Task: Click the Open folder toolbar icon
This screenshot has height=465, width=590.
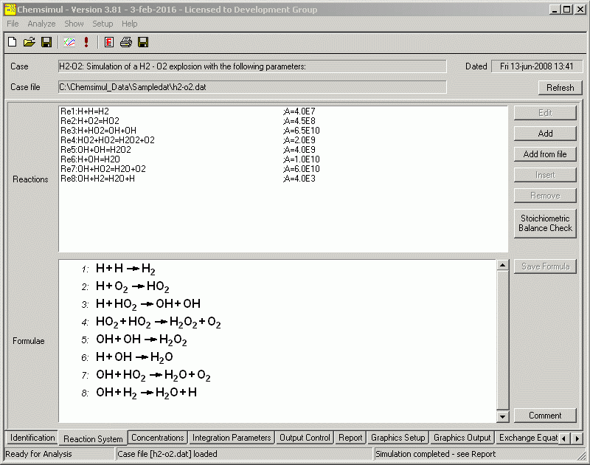Action: [29, 42]
